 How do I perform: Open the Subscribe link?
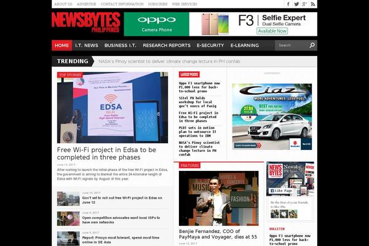157,4
